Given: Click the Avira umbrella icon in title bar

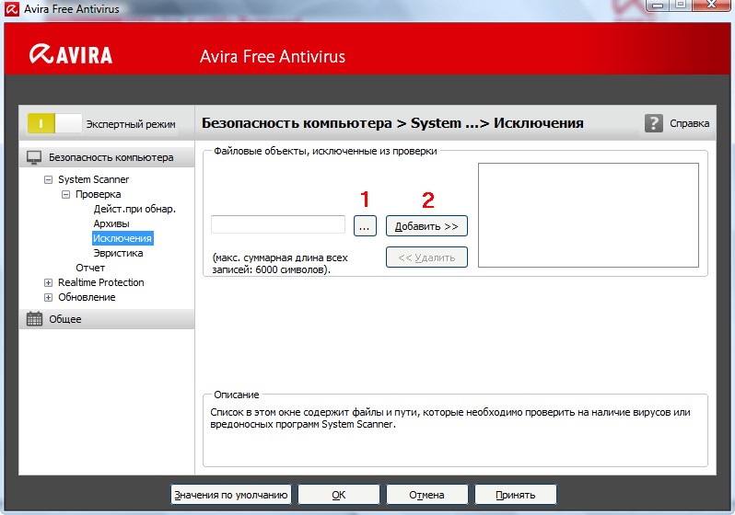Looking at the screenshot, I should tap(12, 8).
